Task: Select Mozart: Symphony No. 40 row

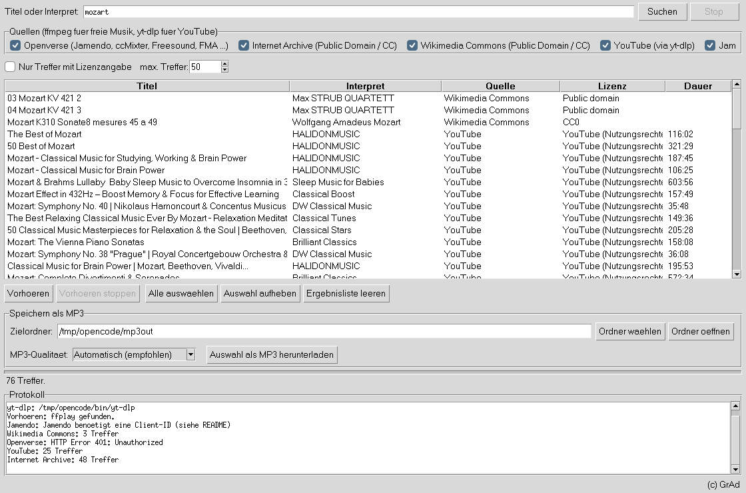Action: pyautogui.click(x=368, y=206)
